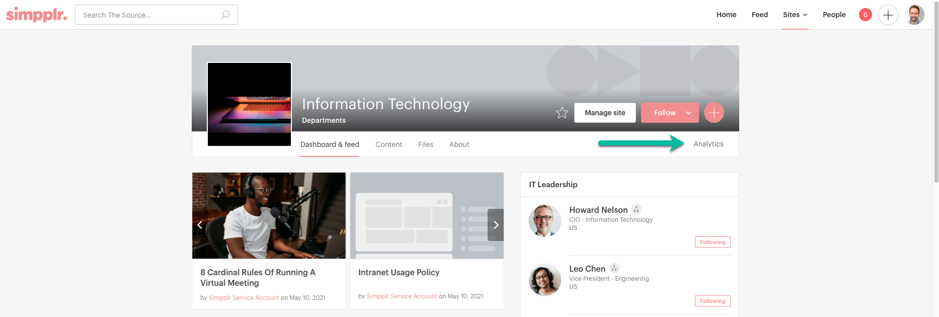The width and height of the screenshot is (939, 317).
Task: Click the search magnifier icon
Action: point(225,15)
